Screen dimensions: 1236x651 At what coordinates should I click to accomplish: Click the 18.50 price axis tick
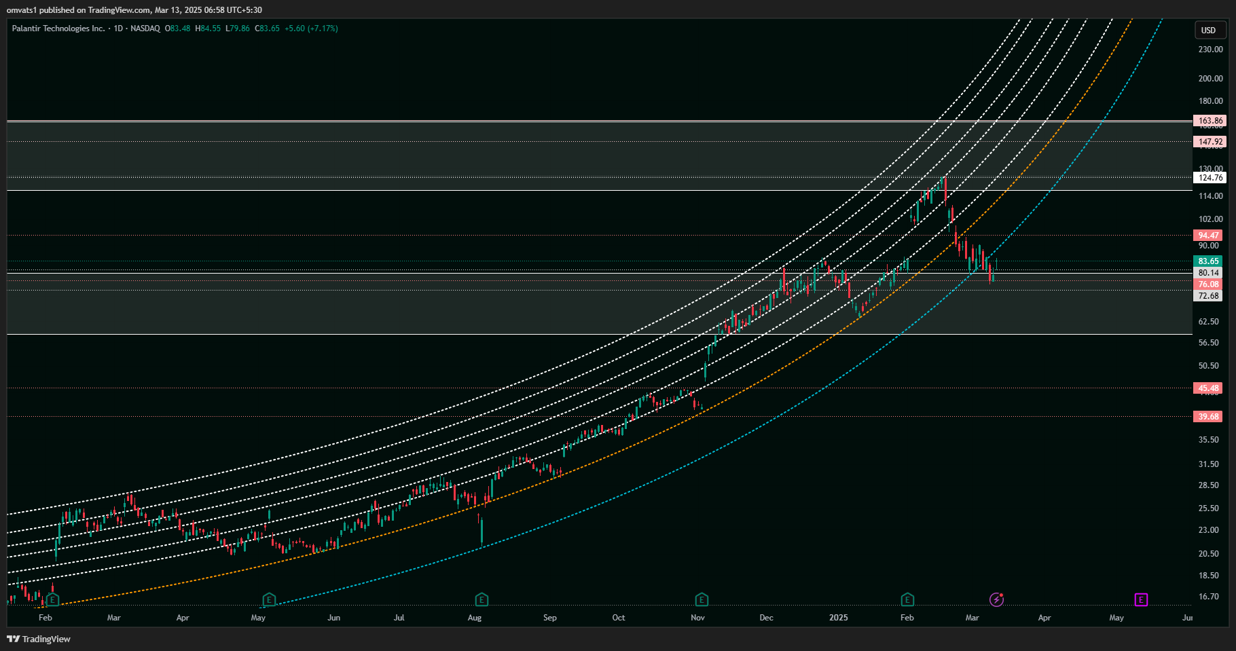click(x=1208, y=576)
